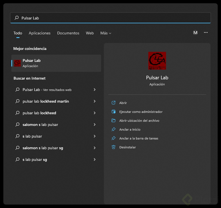Open 'Pulsar Lab - Ver resultados web' suggestion
Viewport: 221px width, 208px height.
click(x=47, y=90)
